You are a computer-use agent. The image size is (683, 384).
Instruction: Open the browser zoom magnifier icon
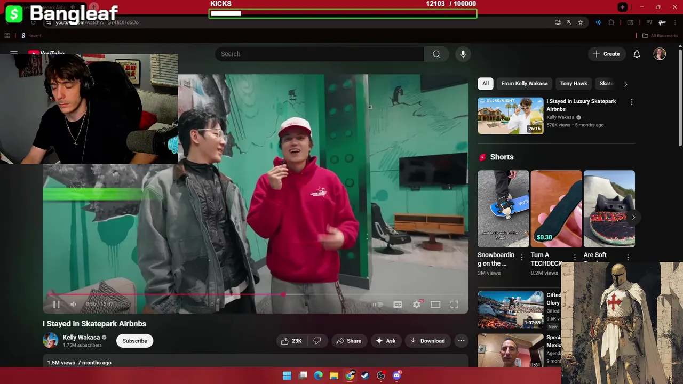pos(569,22)
